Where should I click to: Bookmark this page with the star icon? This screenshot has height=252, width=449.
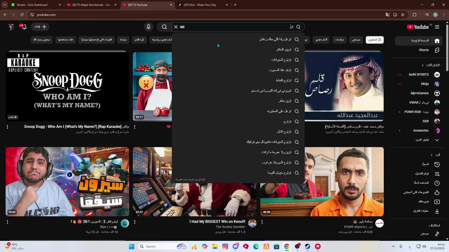click(x=403, y=15)
